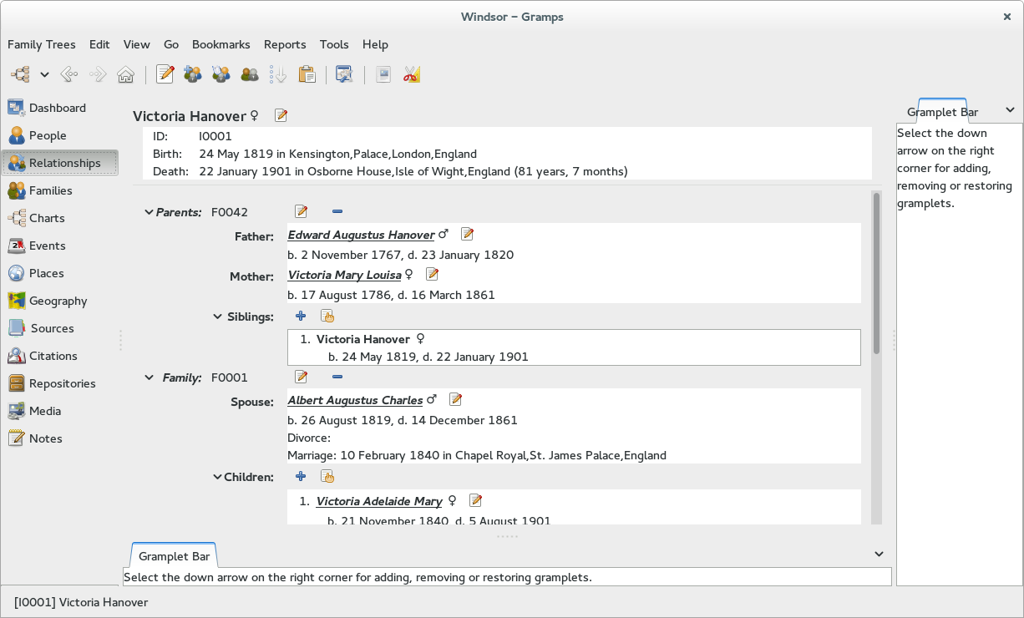Follow the Albert Augustus Charles link
1024x618 pixels.
point(355,400)
